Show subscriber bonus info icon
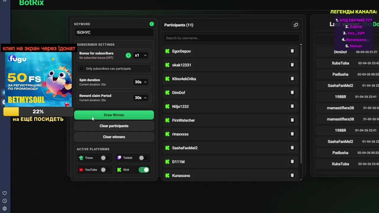This screenshot has width=379, height=213. pyautogui.click(x=128, y=55)
